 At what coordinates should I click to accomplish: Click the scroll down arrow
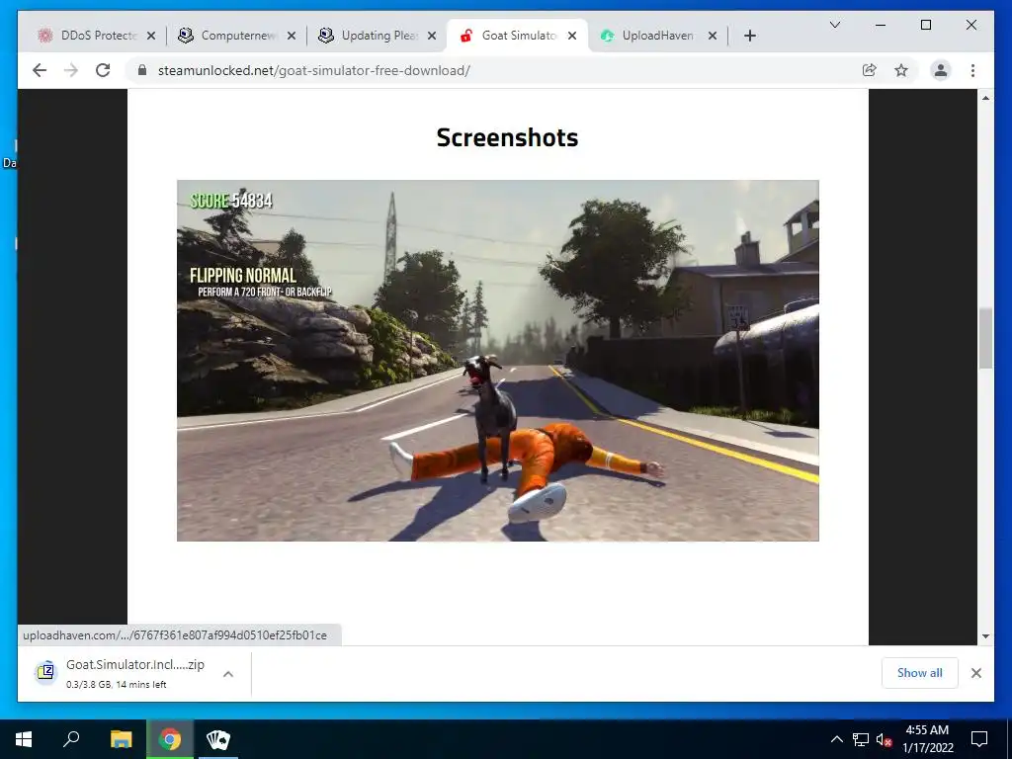[x=985, y=636]
